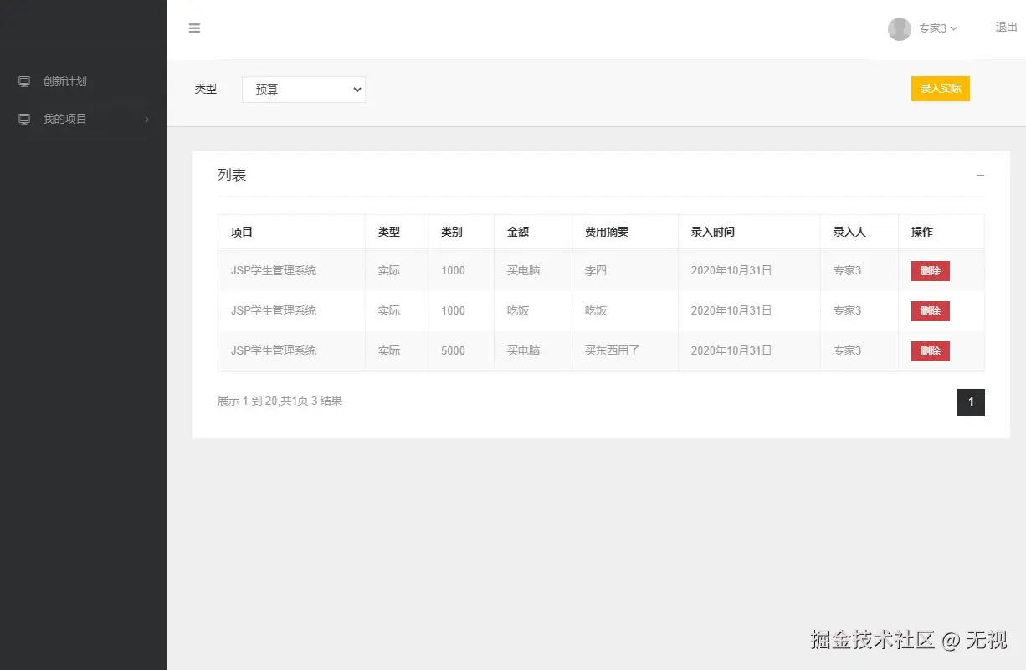The height and width of the screenshot is (670, 1026).
Task: Delete the 吃饭 row
Action: click(x=931, y=311)
